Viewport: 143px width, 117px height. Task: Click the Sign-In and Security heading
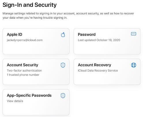tap(30, 5)
